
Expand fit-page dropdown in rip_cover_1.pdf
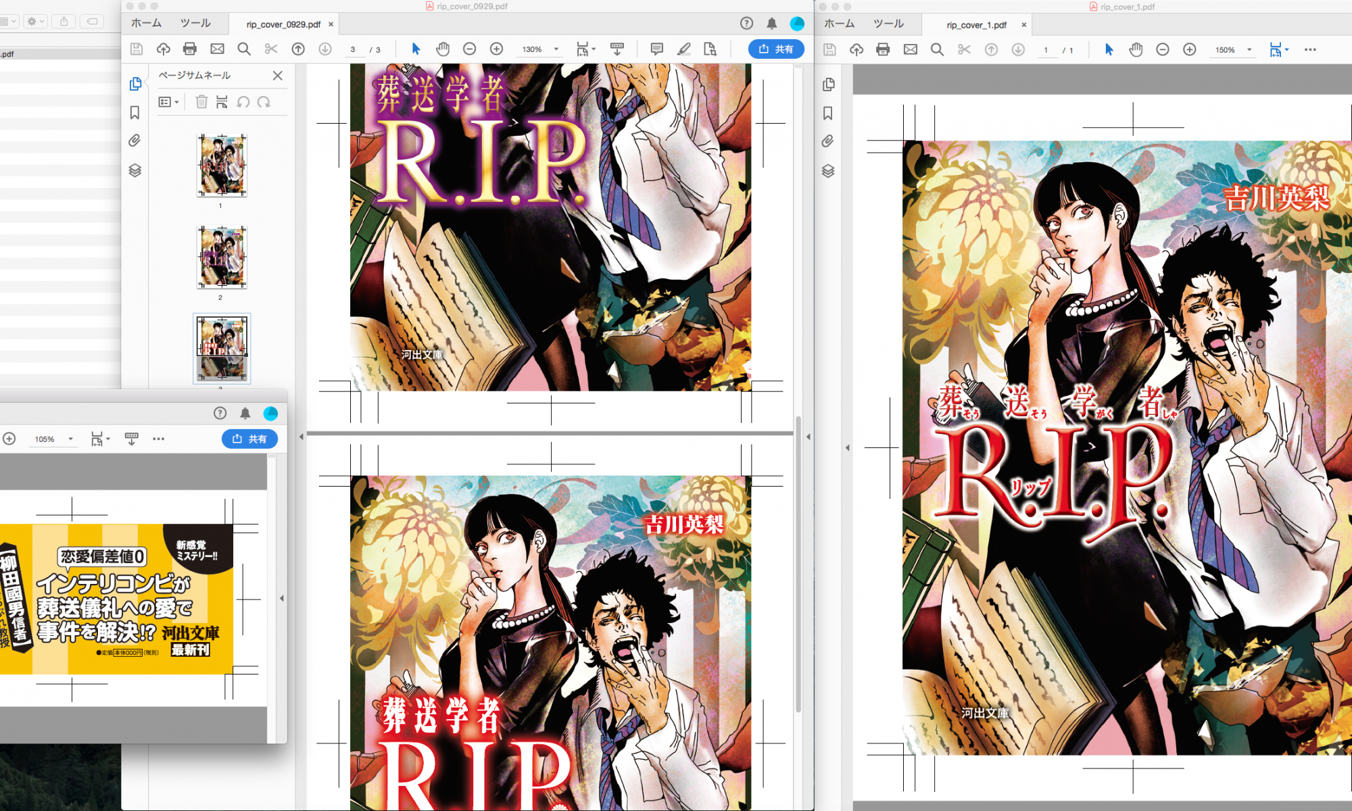tap(1287, 49)
